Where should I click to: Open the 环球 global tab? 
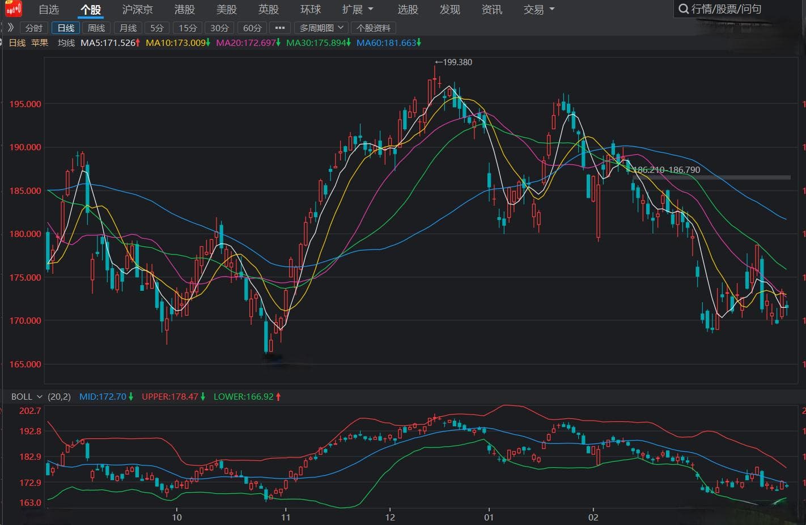[x=311, y=10]
